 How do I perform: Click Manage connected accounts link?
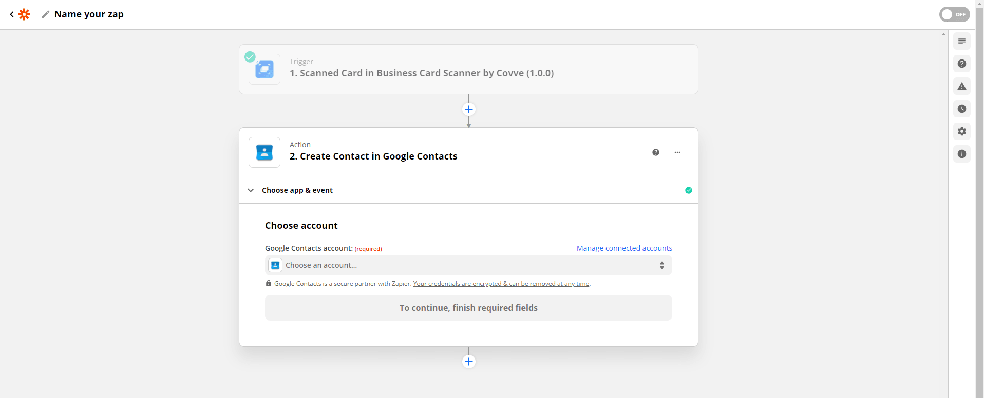click(624, 248)
